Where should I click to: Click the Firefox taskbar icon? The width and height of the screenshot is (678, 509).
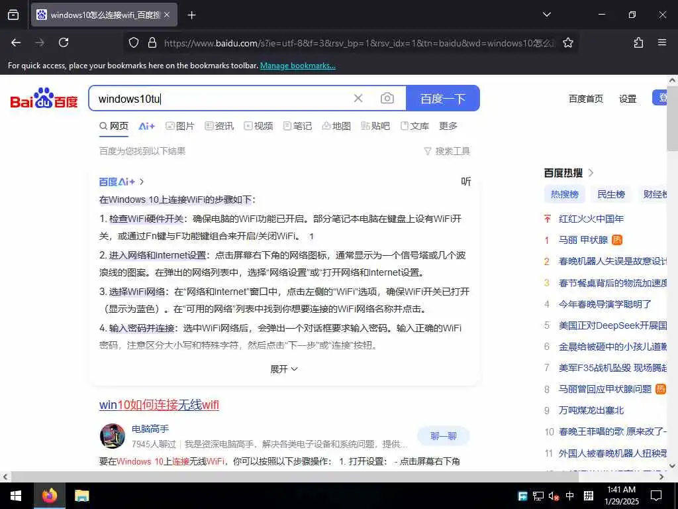(x=50, y=496)
